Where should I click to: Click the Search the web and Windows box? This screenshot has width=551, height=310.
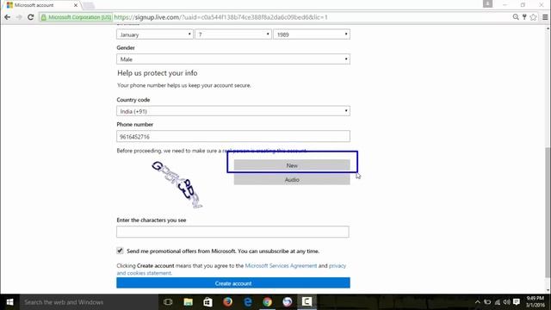(88, 302)
